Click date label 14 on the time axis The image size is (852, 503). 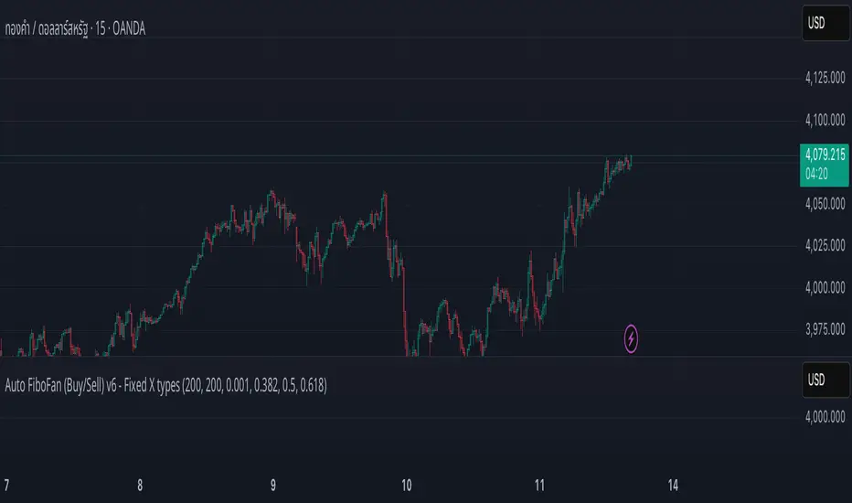click(674, 485)
